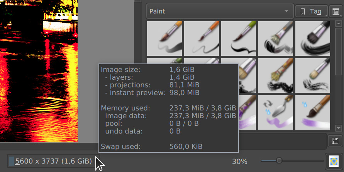Select the palette knife smudge preset
Screen dimensions: 344x172
click(276, 112)
